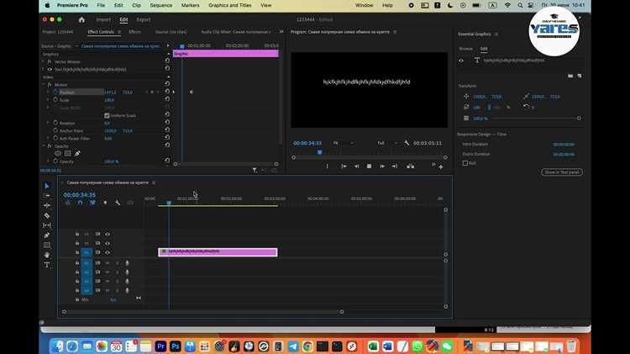Screen dimensions: 630x354
Task: Collapse the Motion effect group
Action: [x=44, y=84]
